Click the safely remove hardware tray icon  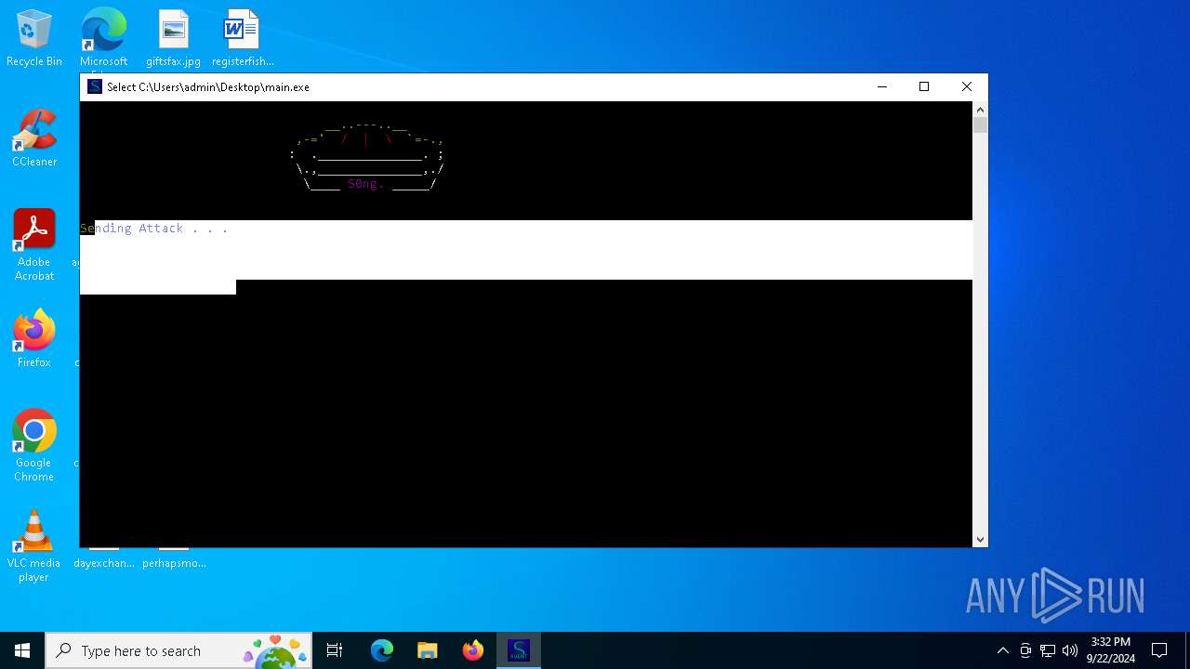pyautogui.click(x=1025, y=650)
